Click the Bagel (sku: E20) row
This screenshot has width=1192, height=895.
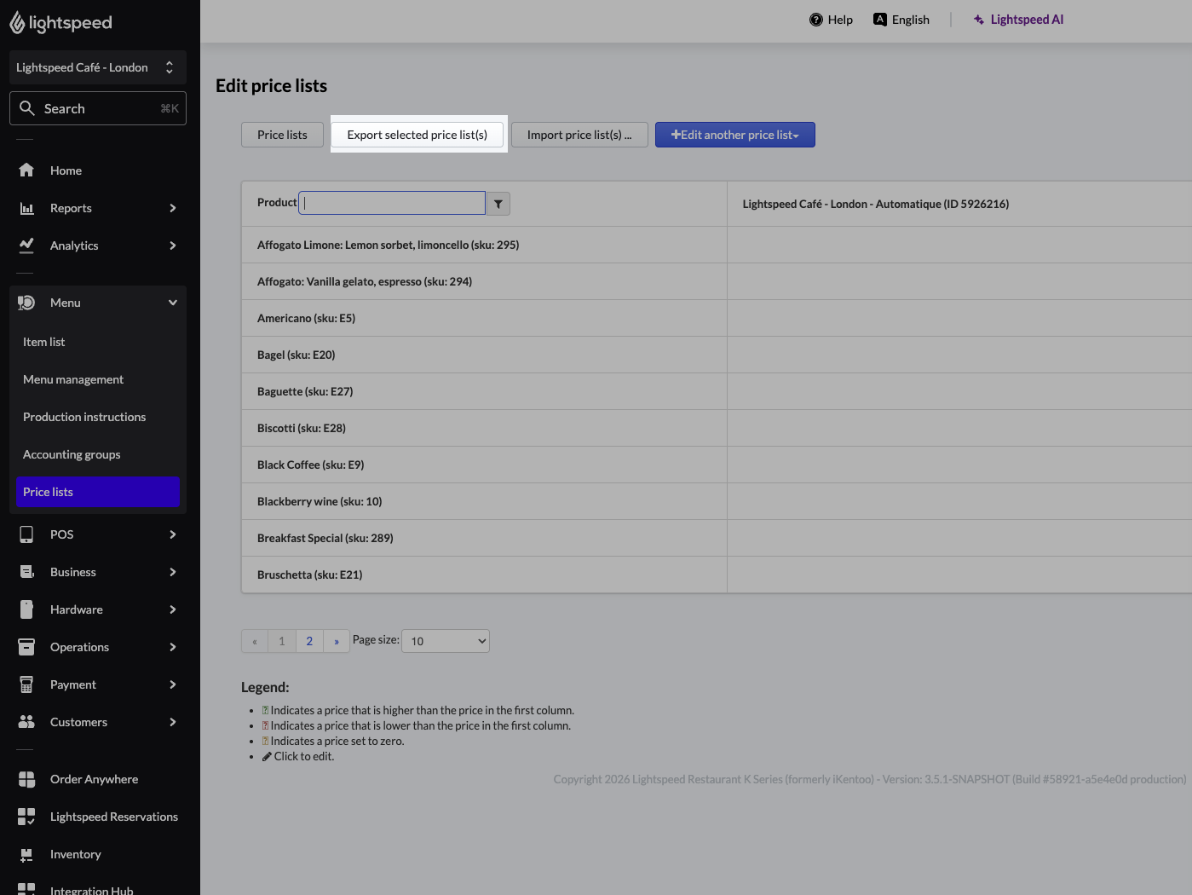717,355
